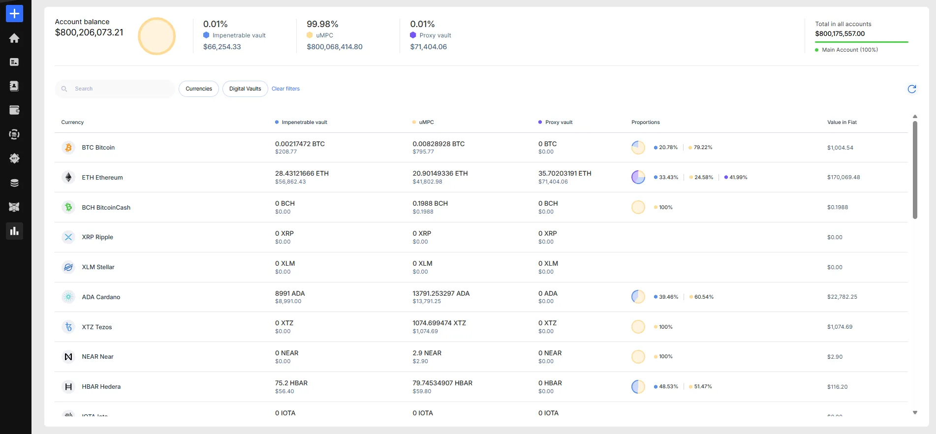
Task: Open the Currencies filter
Action: pyautogui.click(x=199, y=89)
